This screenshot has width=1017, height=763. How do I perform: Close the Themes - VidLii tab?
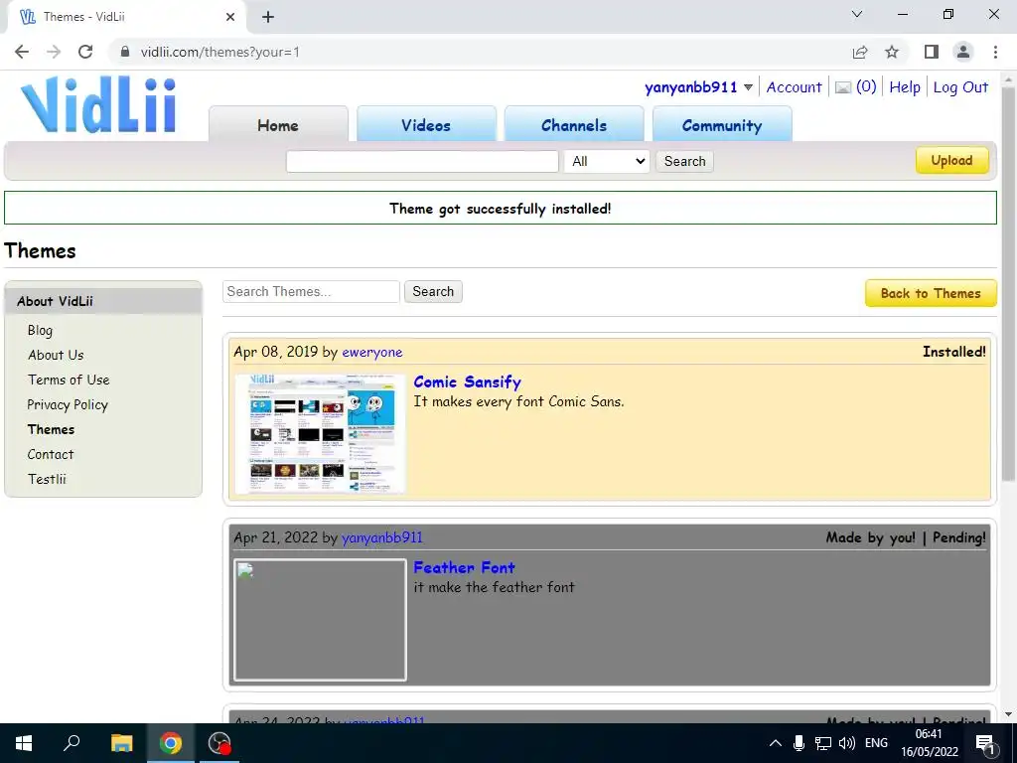[x=230, y=17]
